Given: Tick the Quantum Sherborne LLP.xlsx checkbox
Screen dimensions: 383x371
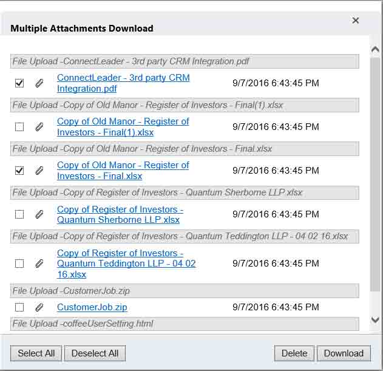Looking at the screenshot, I should pos(19,214).
